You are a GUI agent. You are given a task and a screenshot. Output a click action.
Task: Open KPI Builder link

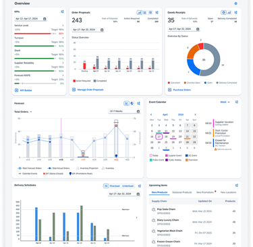point(24,90)
